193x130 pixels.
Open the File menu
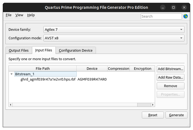click(x=9, y=15)
